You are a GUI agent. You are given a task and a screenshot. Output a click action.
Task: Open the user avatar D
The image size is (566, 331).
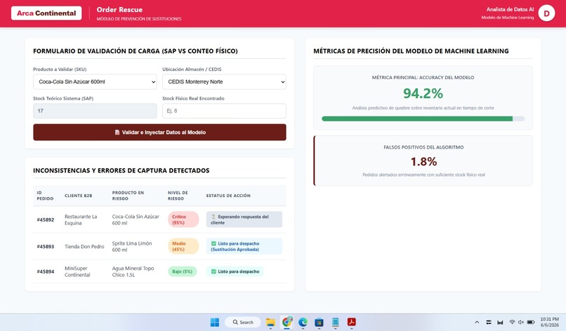546,13
